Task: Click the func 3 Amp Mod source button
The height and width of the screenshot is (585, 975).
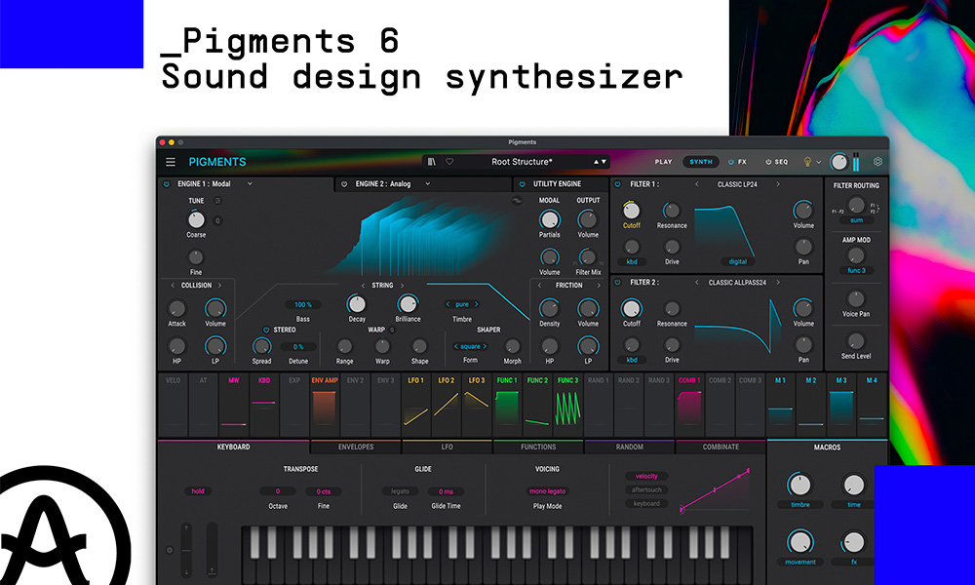Action: coord(856,270)
